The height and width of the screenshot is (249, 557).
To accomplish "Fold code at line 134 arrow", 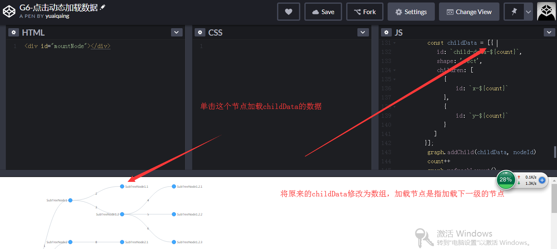I will click(x=394, y=70).
